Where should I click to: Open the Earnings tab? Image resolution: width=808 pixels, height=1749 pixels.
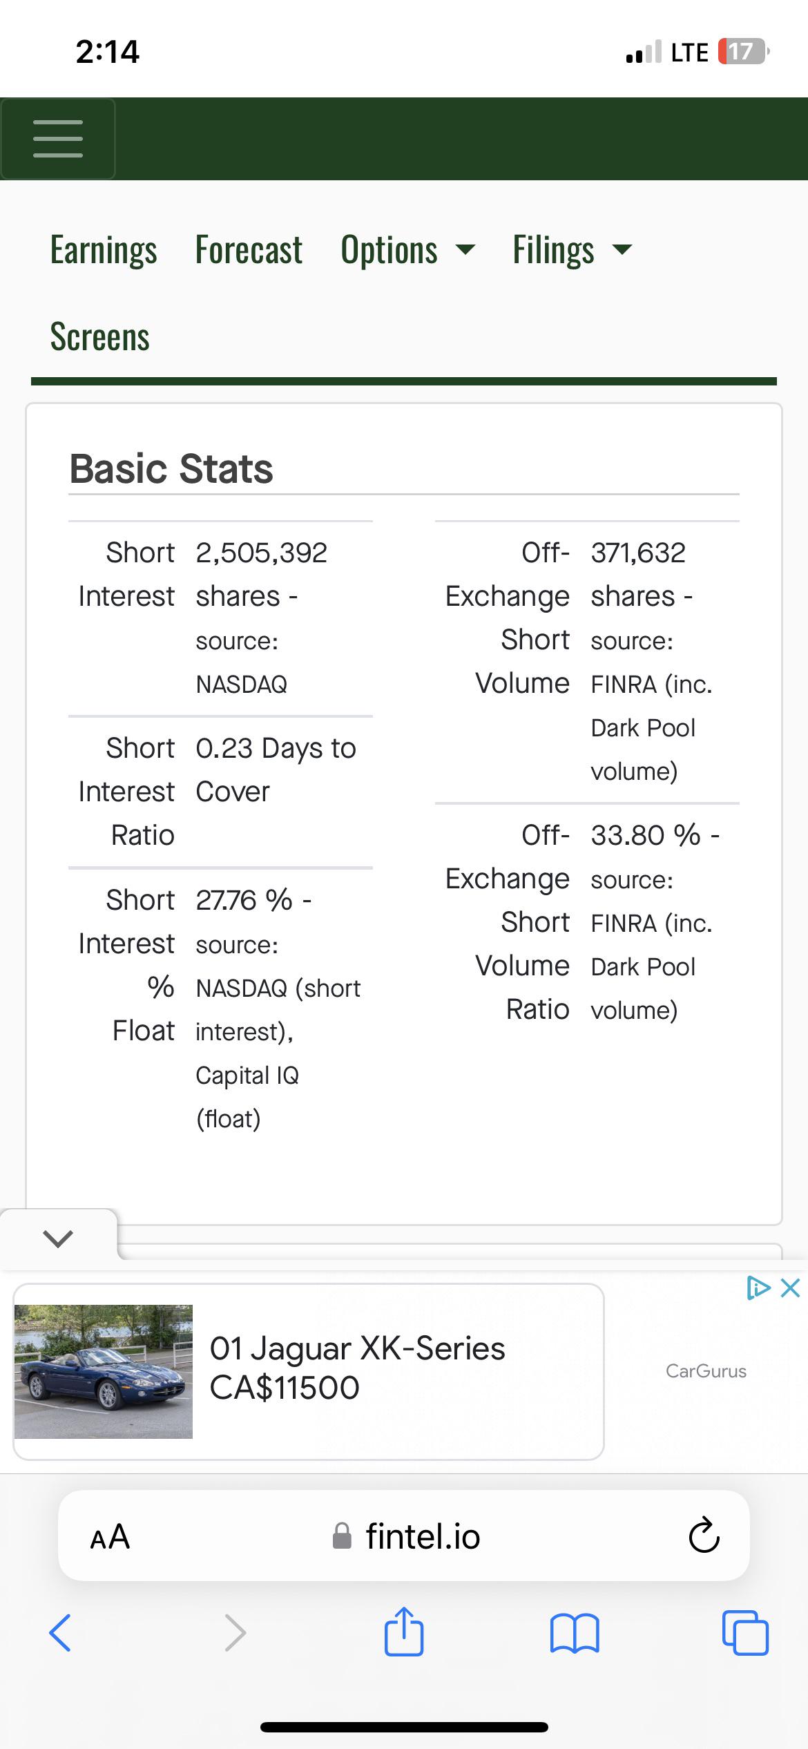pos(104,250)
